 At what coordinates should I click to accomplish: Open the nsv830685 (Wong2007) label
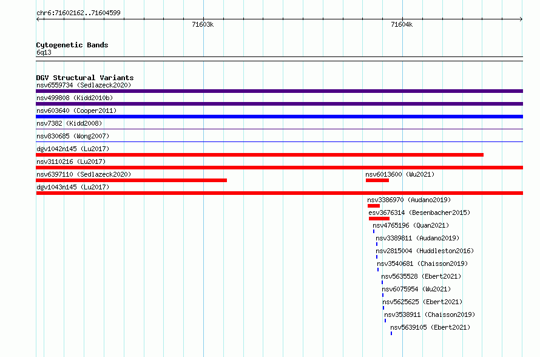click(x=73, y=136)
